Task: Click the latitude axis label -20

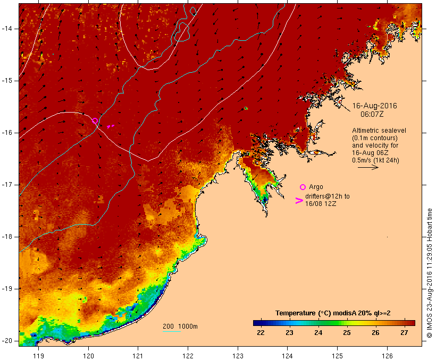Action: 7,341
